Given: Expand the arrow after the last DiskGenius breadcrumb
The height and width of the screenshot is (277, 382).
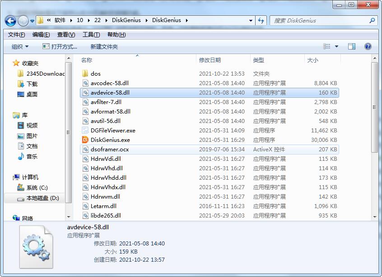Looking at the screenshot, I should click(x=186, y=21).
